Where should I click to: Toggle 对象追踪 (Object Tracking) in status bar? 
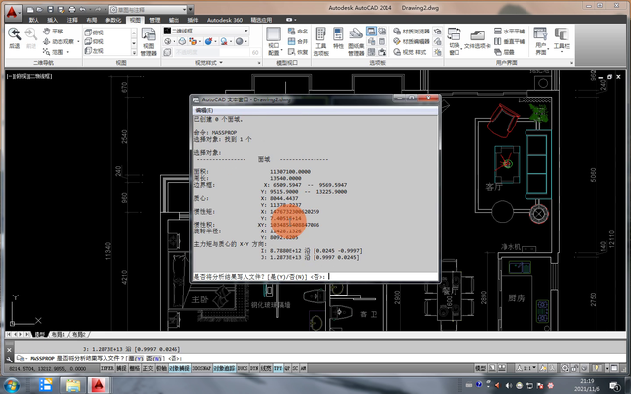pyautogui.click(x=224, y=368)
